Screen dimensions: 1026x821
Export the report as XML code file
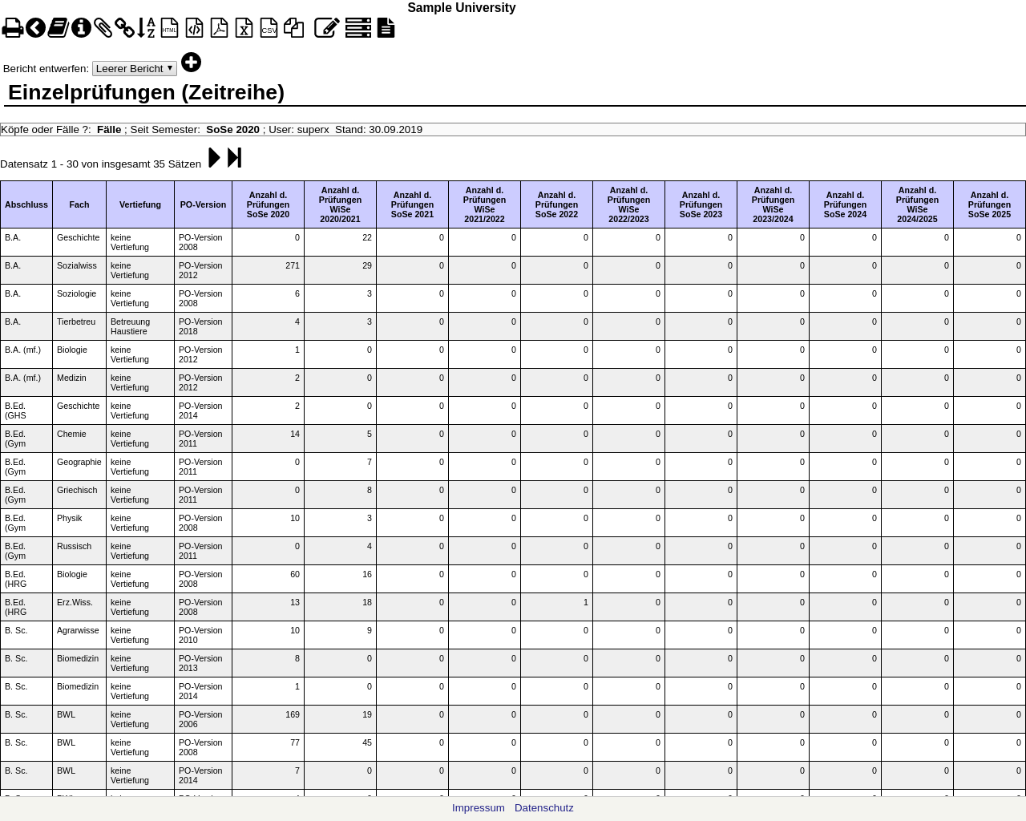pos(194,29)
